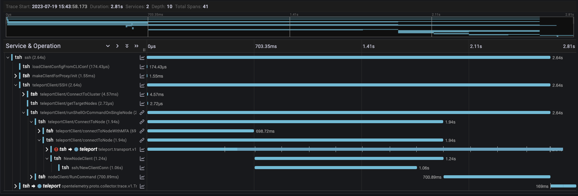Open chart icon for teleportClient/getTargetNodes row

142,103
